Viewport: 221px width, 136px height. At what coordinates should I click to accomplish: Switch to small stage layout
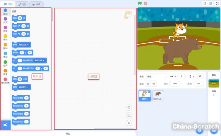pos(205,4)
